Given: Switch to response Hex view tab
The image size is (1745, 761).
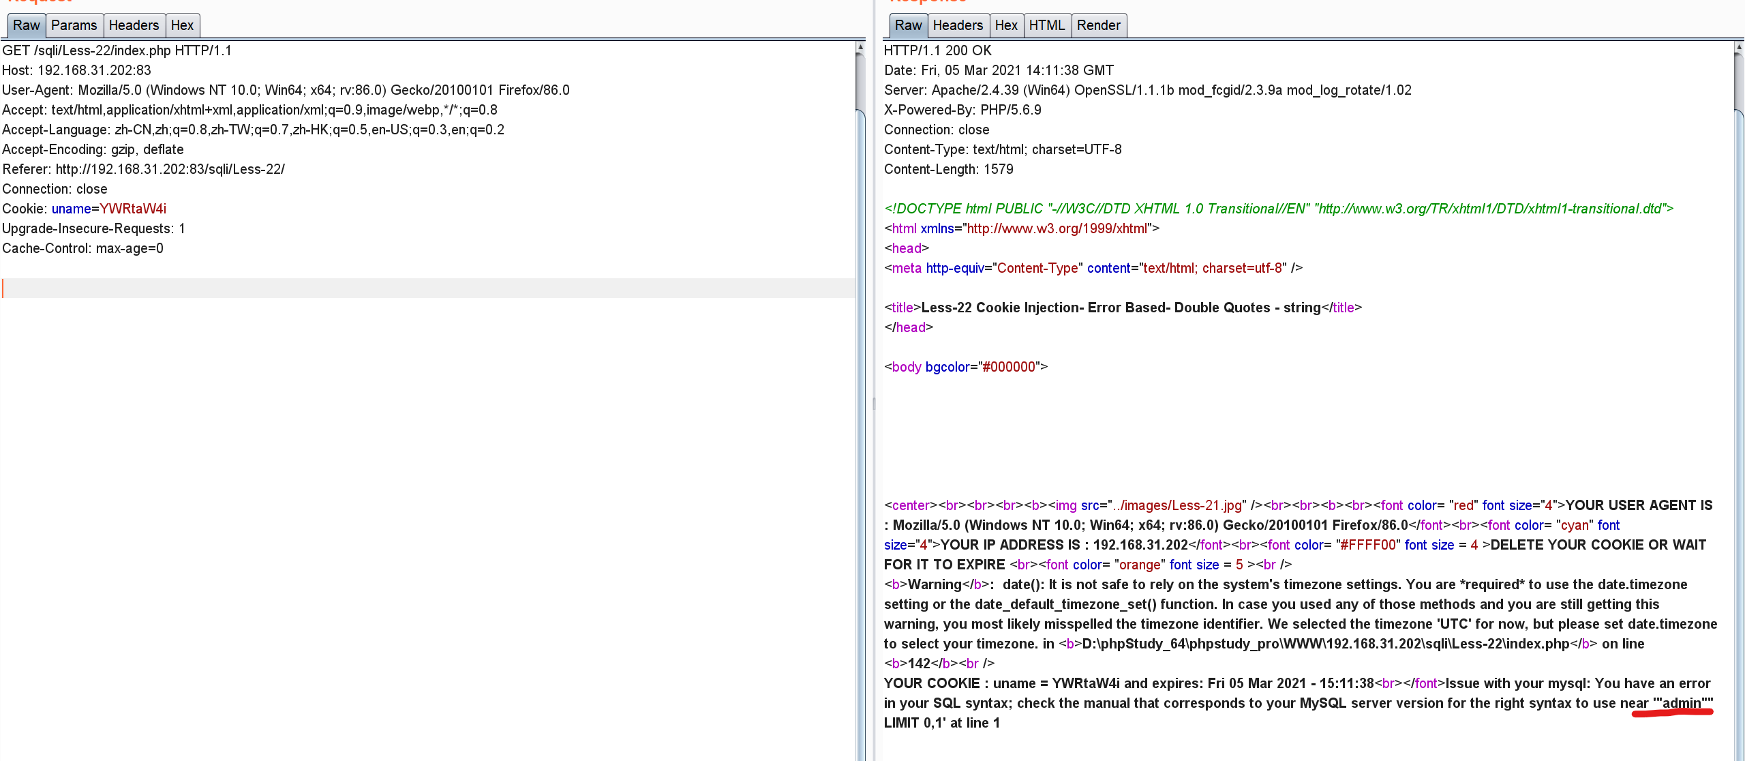Looking at the screenshot, I should [x=1006, y=25].
